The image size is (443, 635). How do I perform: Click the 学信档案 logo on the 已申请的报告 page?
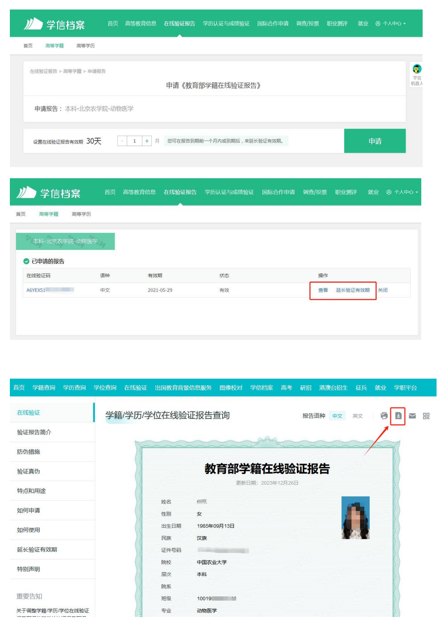point(49,193)
